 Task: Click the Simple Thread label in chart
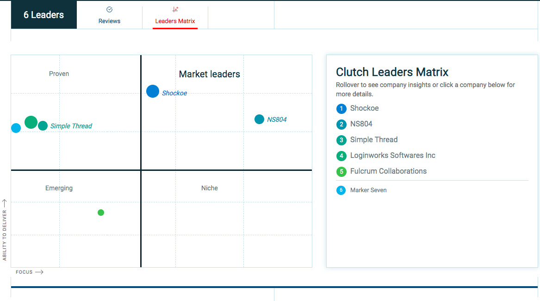(71, 126)
